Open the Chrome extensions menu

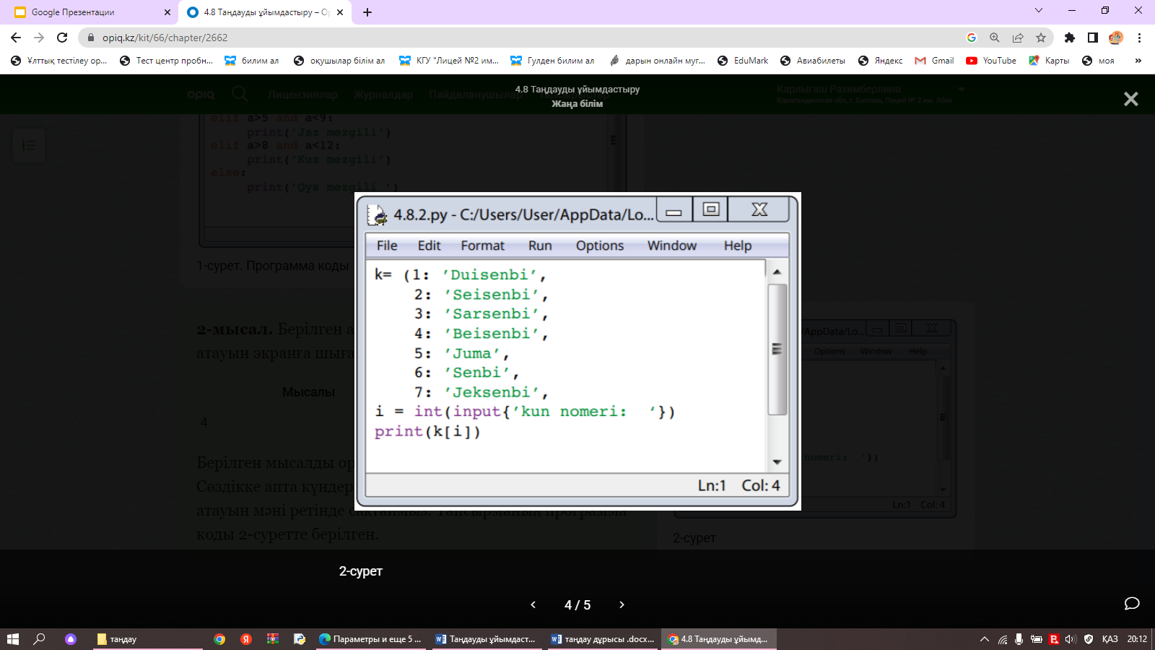[1070, 38]
